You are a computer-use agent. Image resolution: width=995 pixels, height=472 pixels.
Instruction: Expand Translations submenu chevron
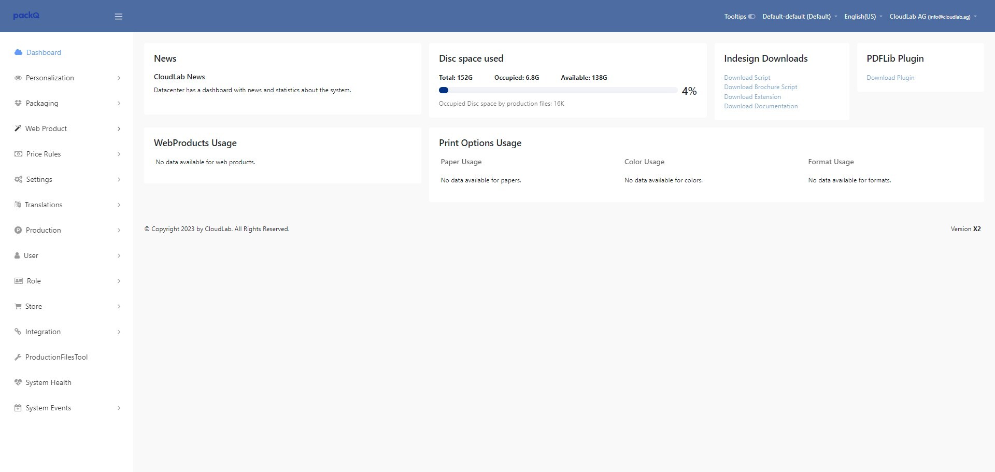tap(119, 205)
